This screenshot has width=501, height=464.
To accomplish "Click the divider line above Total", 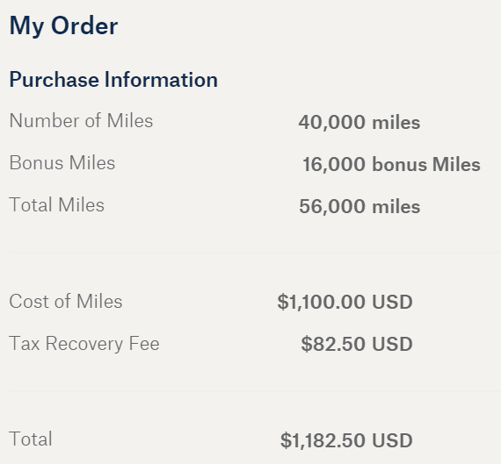I will click(x=255, y=390).
